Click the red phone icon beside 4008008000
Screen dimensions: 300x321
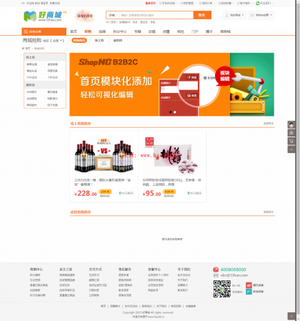coord(216,270)
